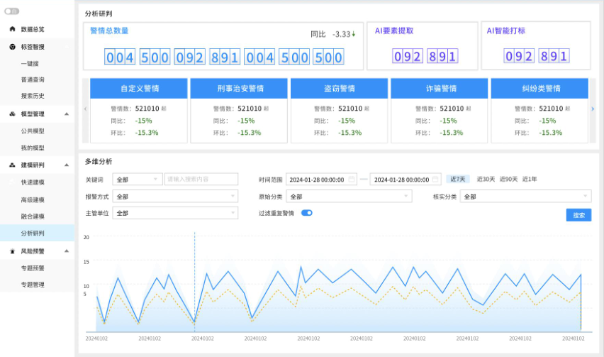The image size is (604, 357).
Task: Click the end time date field
Action: (x=406, y=180)
